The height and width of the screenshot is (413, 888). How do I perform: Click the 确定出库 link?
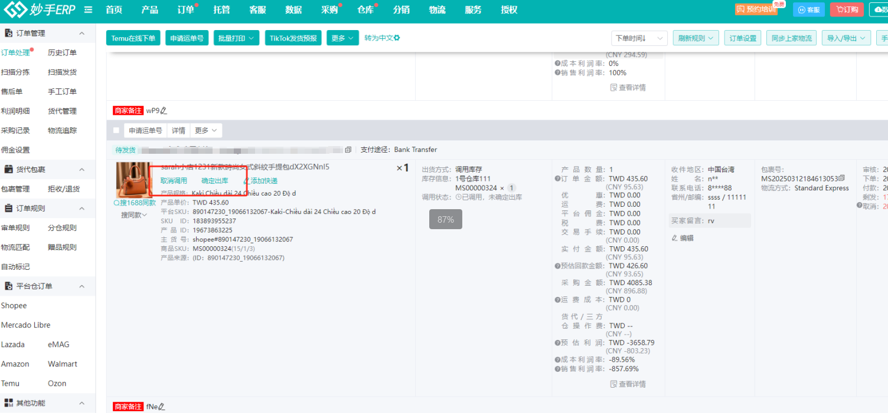[214, 181]
